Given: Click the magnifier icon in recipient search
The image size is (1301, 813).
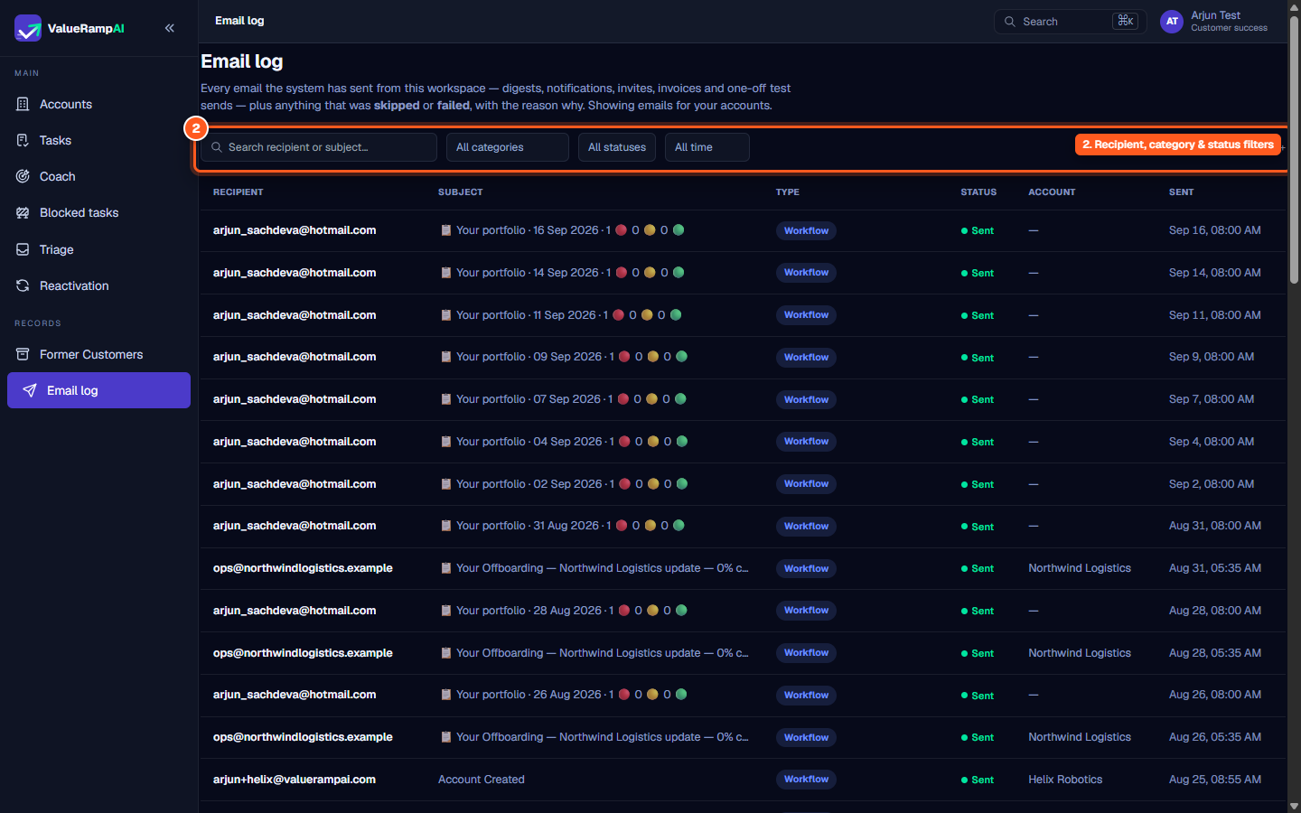Looking at the screenshot, I should coord(217,147).
